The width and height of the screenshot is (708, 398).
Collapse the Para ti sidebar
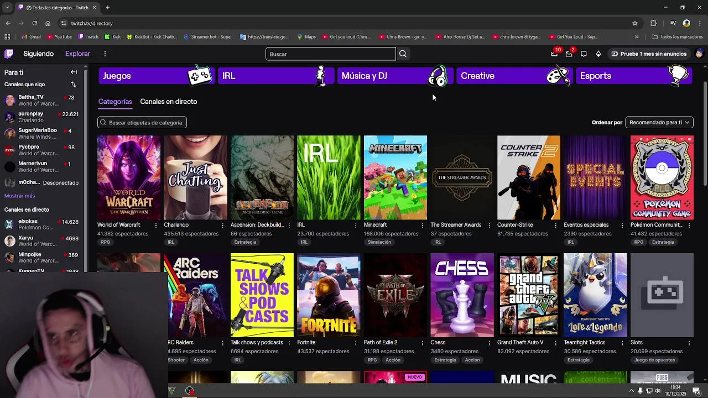pos(74,72)
